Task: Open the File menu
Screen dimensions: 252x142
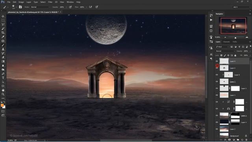Action: click(9, 2)
